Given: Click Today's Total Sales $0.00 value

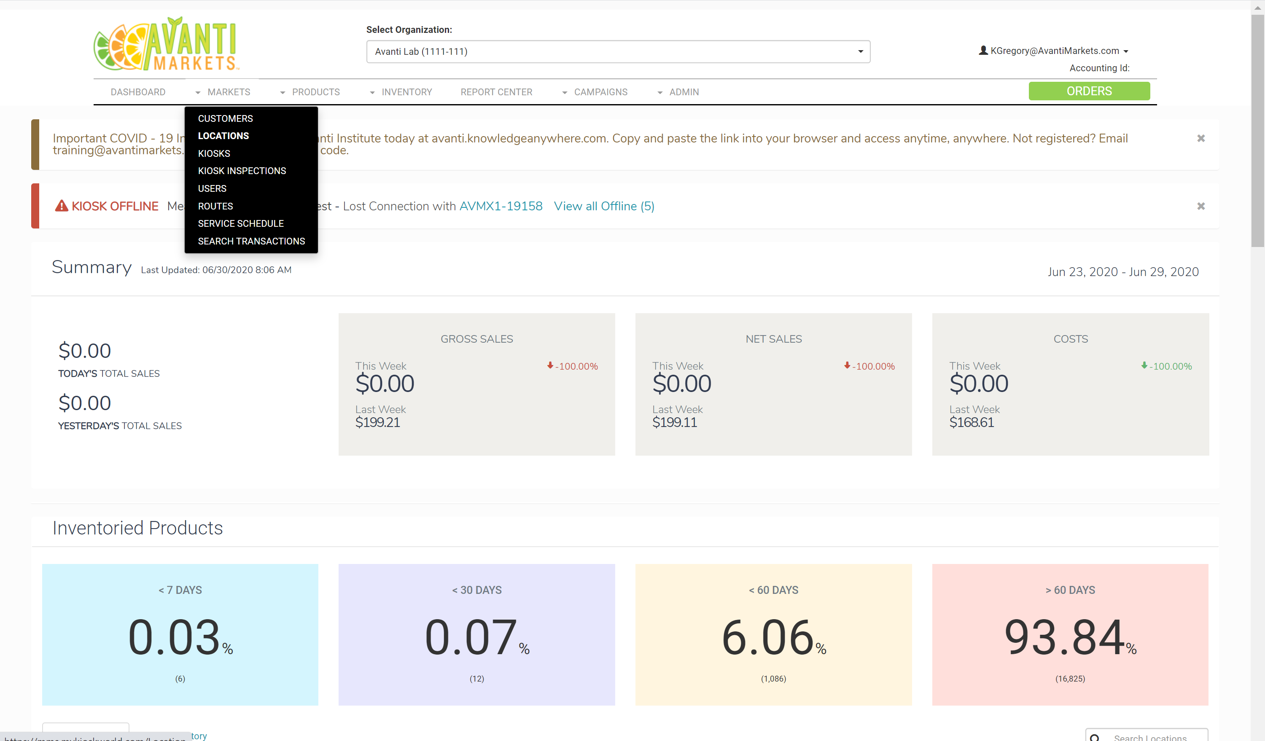Looking at the screenshot, I should 84,351.
